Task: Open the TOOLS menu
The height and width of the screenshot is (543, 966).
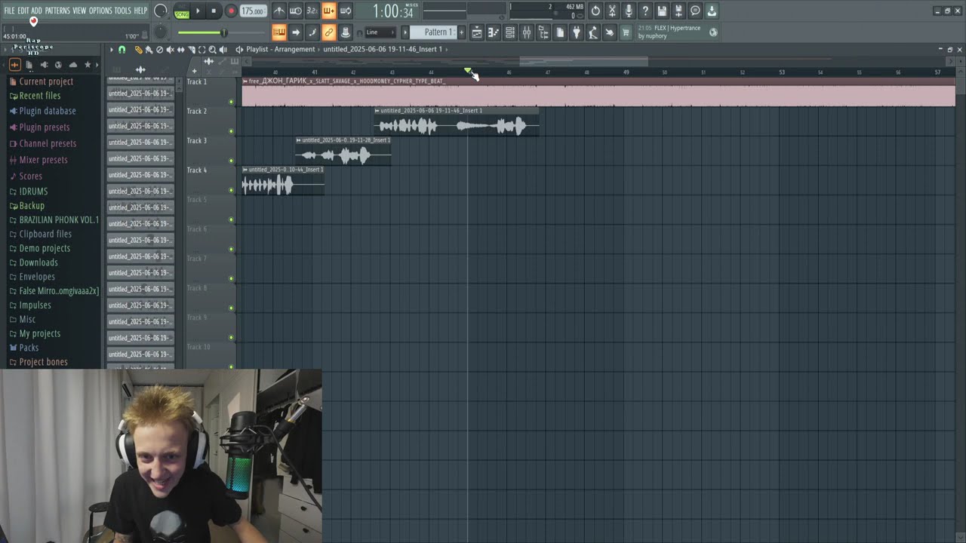Action: [x=122, y=11]
